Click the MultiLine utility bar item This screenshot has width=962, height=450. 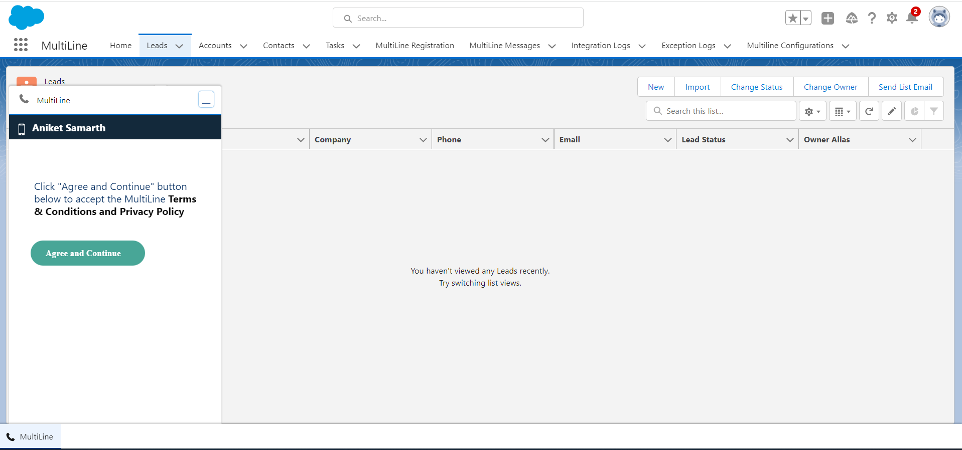click(30, 437)
